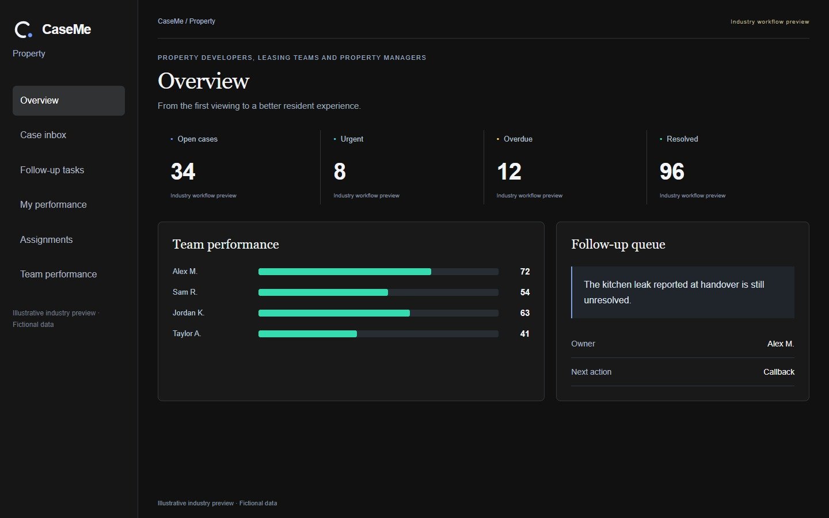This screenshot has width=829, height=518.
Task: Click the CaseMe brand name
Action: pyautogui.click(x=66, y=29)
